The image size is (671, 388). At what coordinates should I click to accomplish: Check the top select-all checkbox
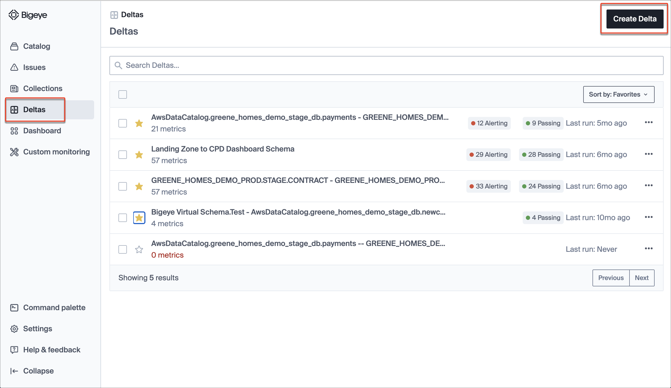click(x=123, y=94)
